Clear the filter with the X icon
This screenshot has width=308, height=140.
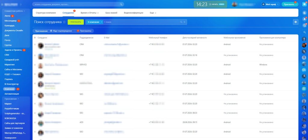[x=184, y=22]
